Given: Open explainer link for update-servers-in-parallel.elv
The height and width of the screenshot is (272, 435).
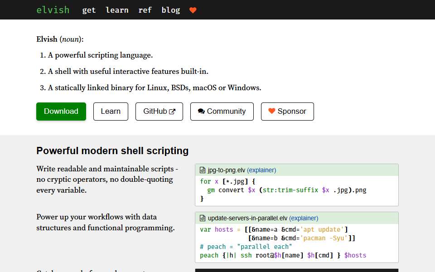Looking at the screenshot, I should (304, 218).
